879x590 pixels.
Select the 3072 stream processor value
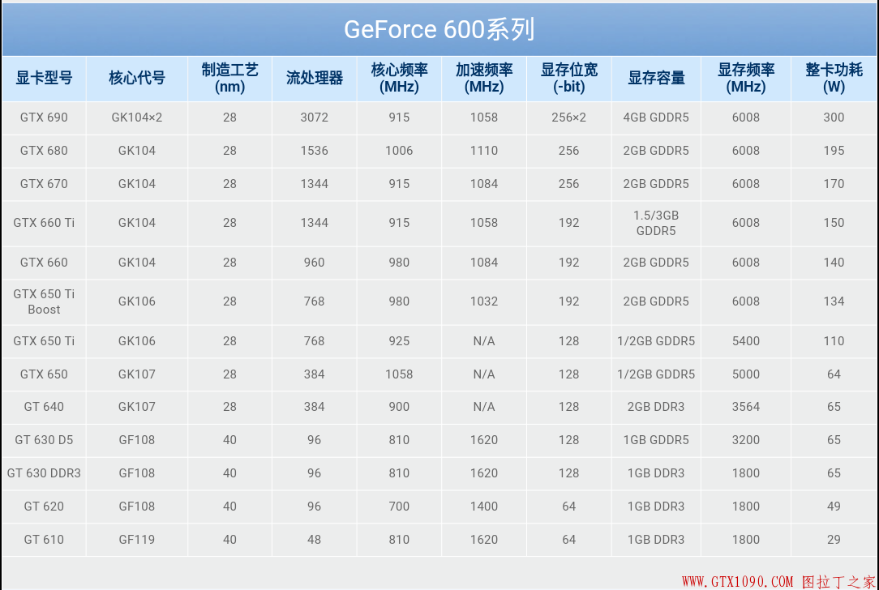314,118
